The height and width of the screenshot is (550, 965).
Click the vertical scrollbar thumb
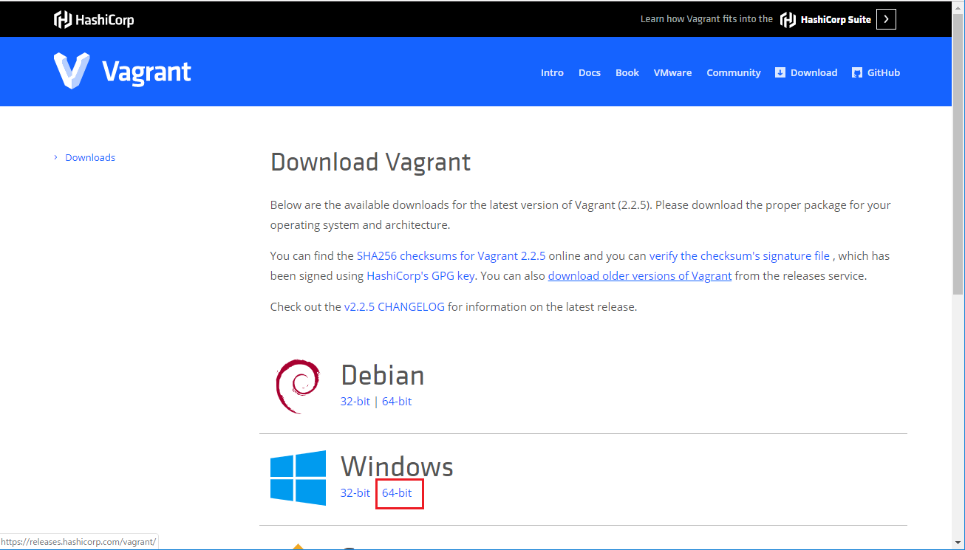pyautogui.click(x=958, y=154)
